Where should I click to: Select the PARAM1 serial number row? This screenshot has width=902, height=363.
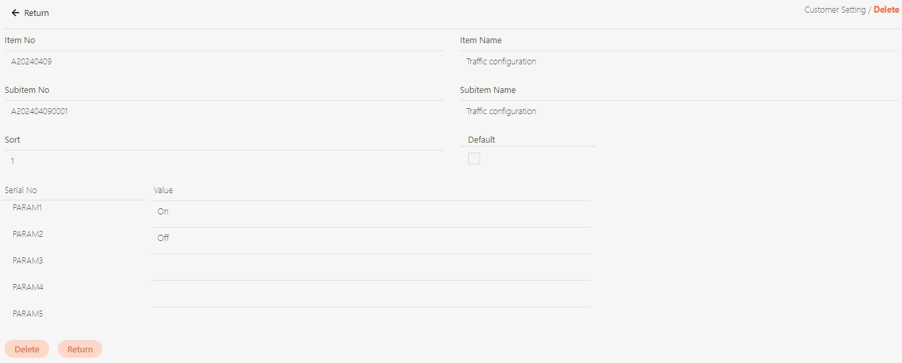tap(27, 208)
